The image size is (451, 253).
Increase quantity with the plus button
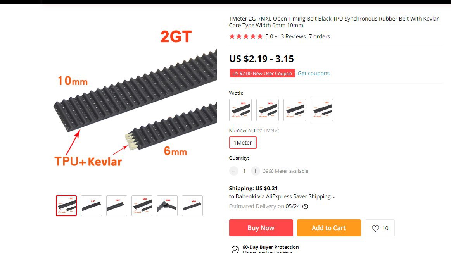pyautogui.click(x=255, y=171)
